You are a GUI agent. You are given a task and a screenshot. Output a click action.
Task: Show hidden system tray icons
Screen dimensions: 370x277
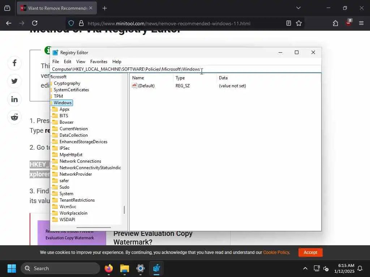coord(305,268)
